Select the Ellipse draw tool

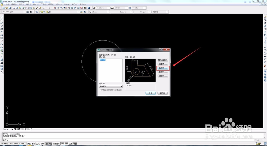click(2, 44)
